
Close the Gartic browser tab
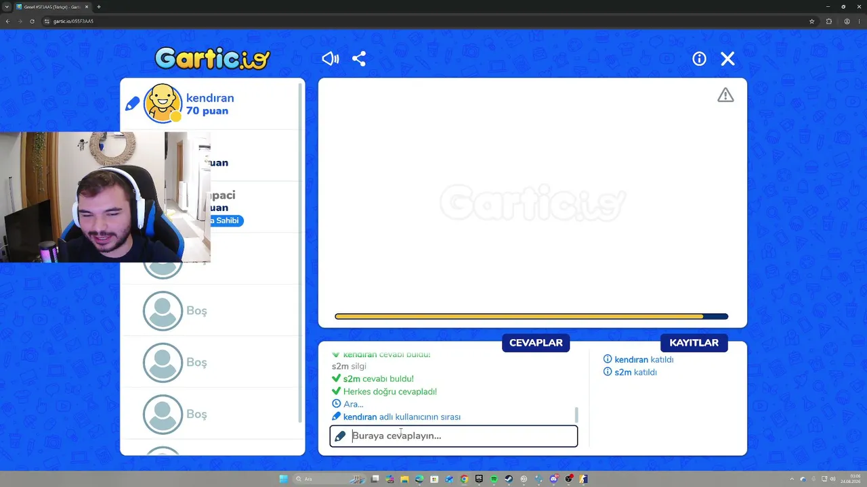click(x=87, y=7)
